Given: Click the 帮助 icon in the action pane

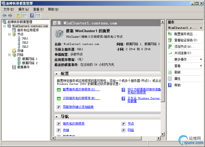Looking at the screenshot, I should (170, 85).
